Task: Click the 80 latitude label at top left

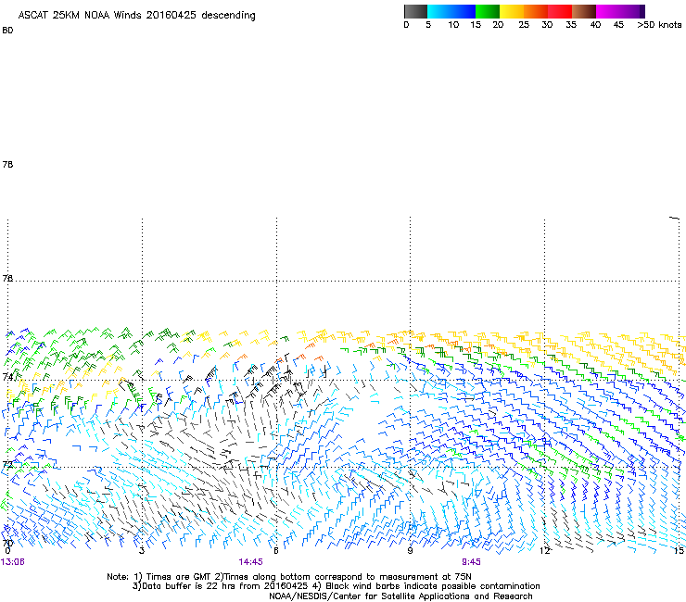Action: (7, 31)
